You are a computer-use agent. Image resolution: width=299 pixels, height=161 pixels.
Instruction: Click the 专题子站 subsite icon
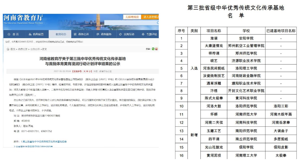[143, 34]
